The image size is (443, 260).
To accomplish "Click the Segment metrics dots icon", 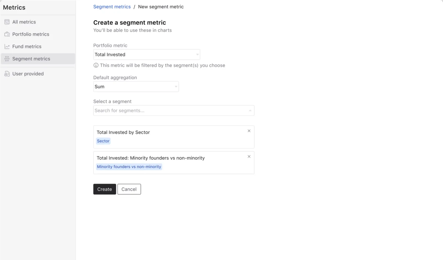I will tap(7, 59).
